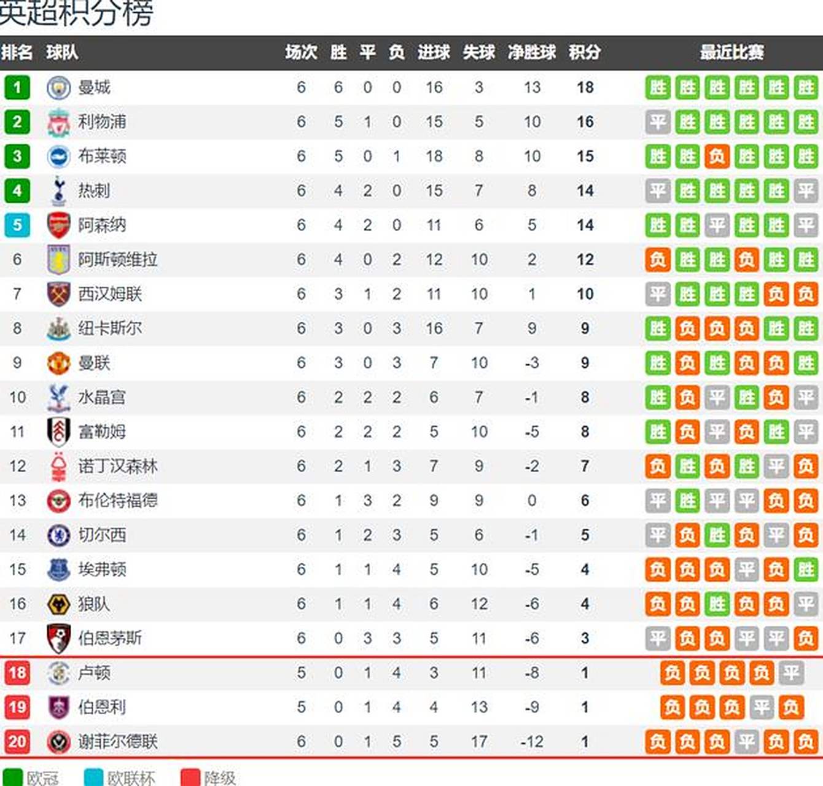Click the red rank 20 badge

(x=17, y=742)
